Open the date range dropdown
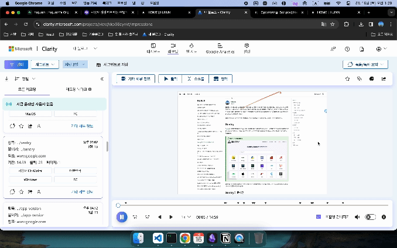The height and width of the screenshot is (248, 397). pyautogui.click(x=75, y=64)
